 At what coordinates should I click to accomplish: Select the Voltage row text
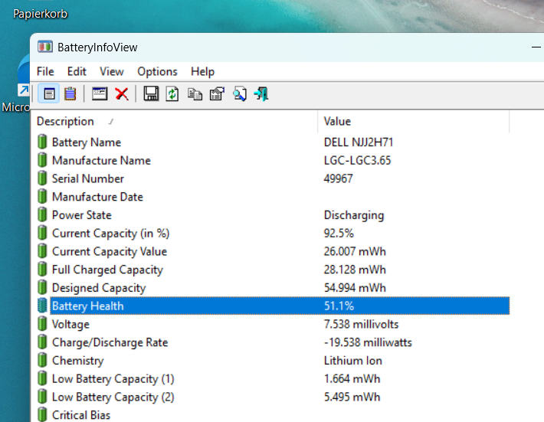tap(70, 324)
